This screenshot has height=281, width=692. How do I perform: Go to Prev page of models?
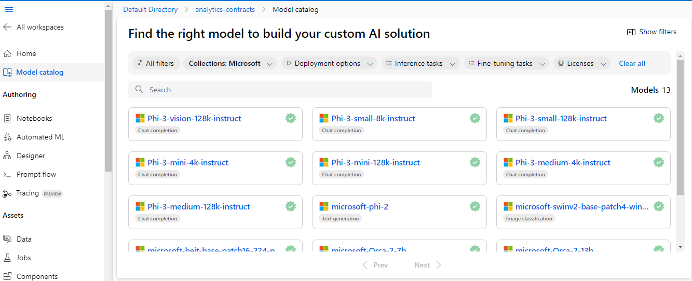pos(375,265)
